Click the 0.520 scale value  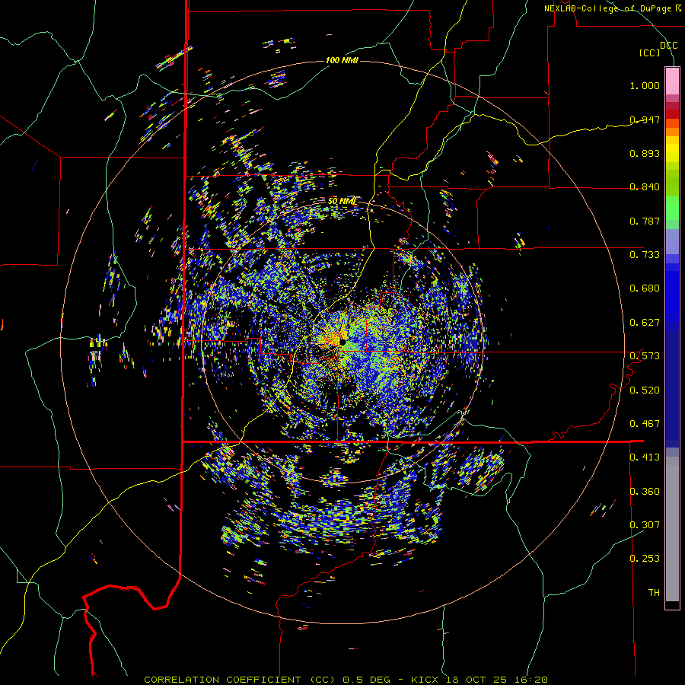[645, 390]
